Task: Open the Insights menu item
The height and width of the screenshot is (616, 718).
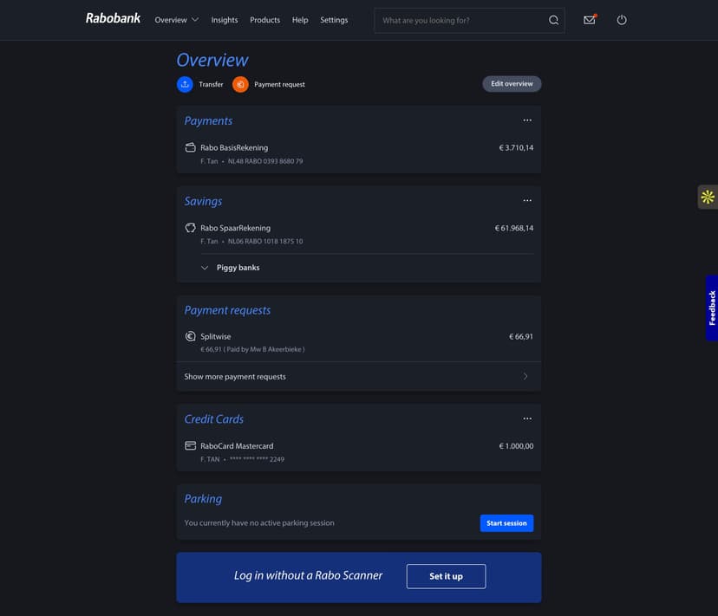Action: coord(225,19)
